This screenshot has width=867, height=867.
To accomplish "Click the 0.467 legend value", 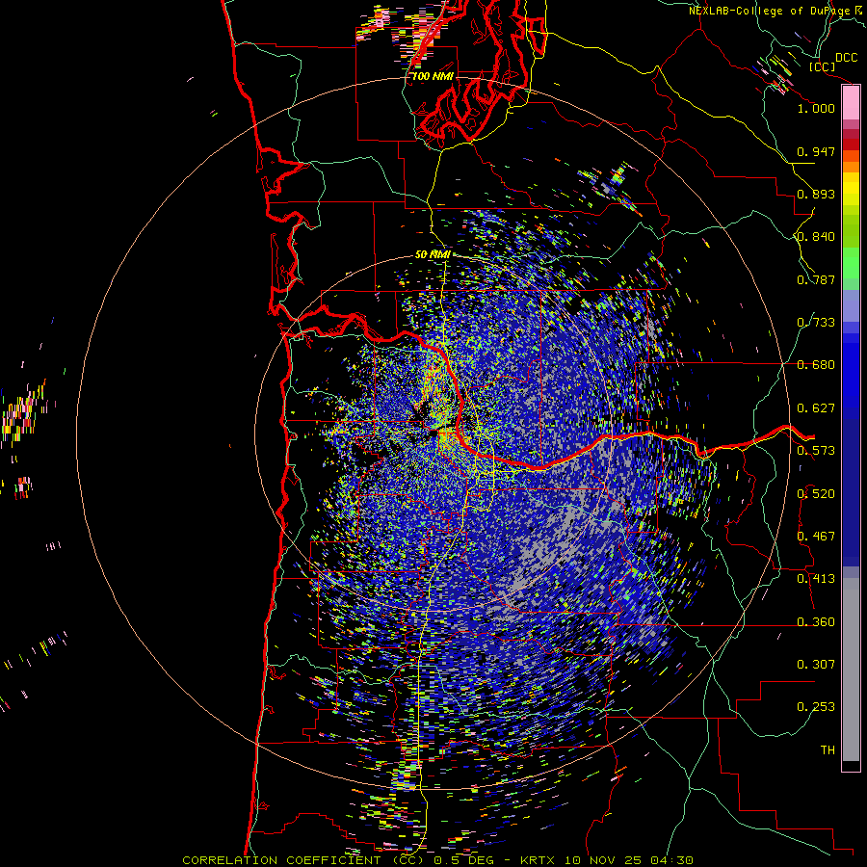I will [816, 537].
